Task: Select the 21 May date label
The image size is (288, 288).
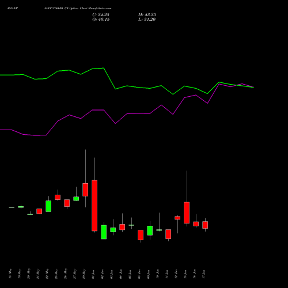Action: [38, 274]
